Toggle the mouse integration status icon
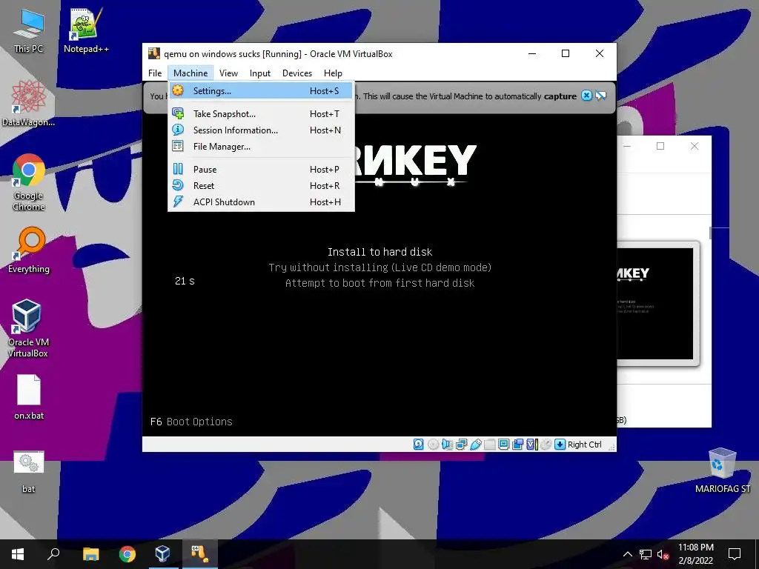The height and width of the screenshot is (569, 759). pos(546,445)
